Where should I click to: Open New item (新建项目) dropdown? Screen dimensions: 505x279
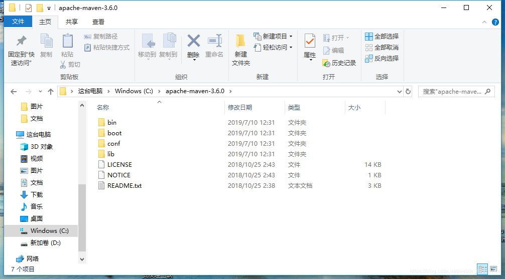[x=273, y=37]
